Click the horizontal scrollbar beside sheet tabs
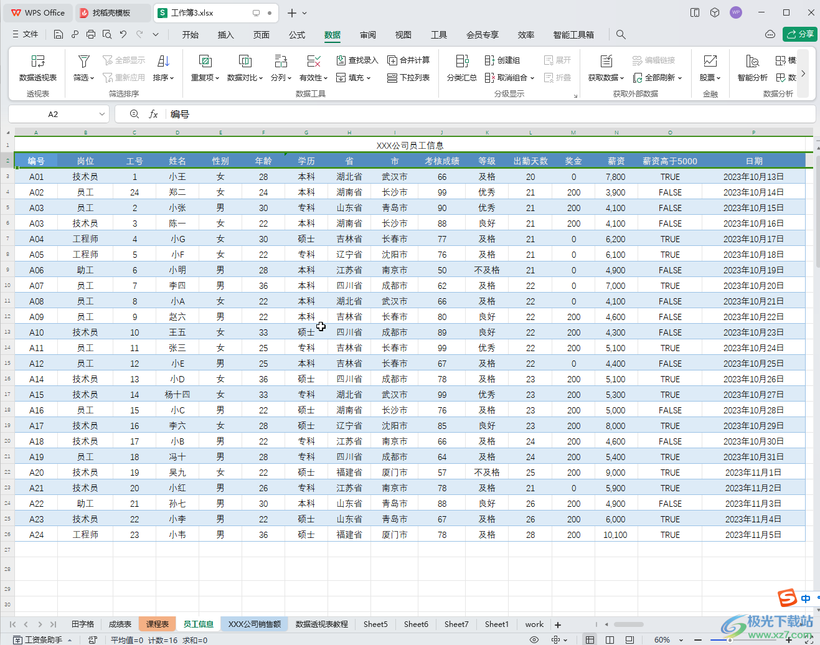The width and height of the screenshot is (820, 645). pyautogui.click(x=629, y=624)
